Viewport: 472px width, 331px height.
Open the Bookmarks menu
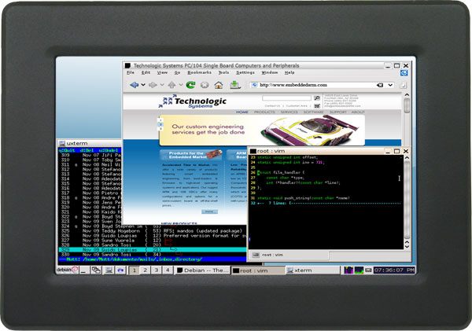pyautogui.click(x=199, y=72)
